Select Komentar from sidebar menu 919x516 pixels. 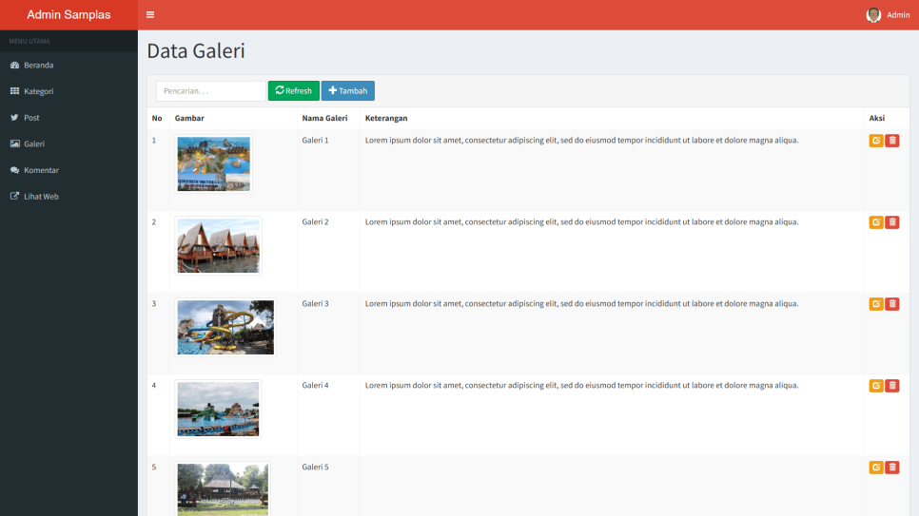41,170
